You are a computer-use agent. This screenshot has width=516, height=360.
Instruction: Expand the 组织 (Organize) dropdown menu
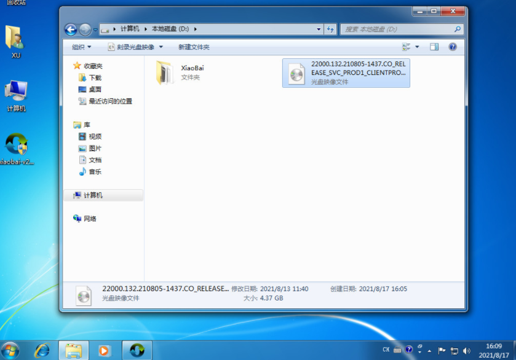(81, 47)
